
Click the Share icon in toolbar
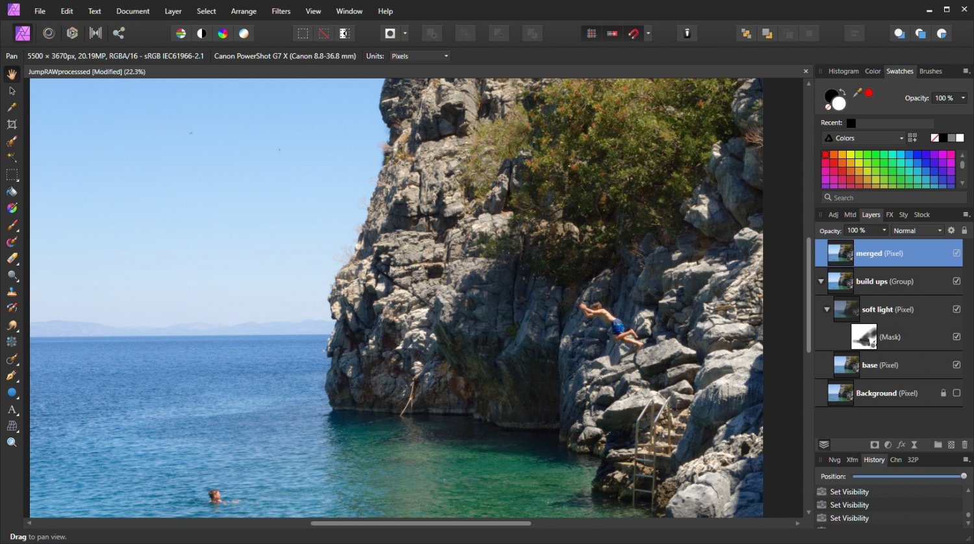tap(118, 33)
